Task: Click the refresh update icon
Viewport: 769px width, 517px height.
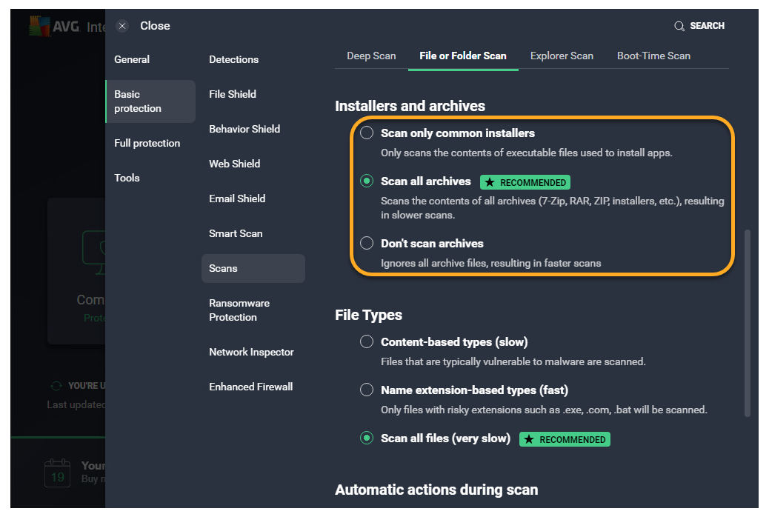Action: pos(56,386)
